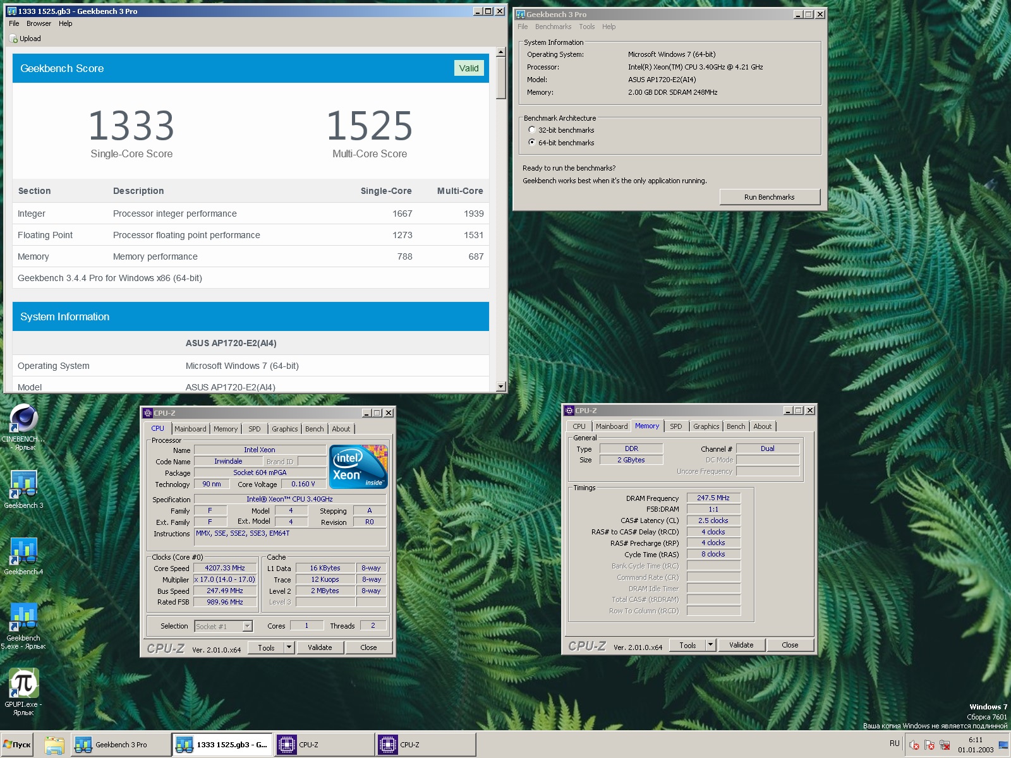Open Browser menu in Geekbench results window
This screenshot has width=1011, height=758.
point(39,23)
